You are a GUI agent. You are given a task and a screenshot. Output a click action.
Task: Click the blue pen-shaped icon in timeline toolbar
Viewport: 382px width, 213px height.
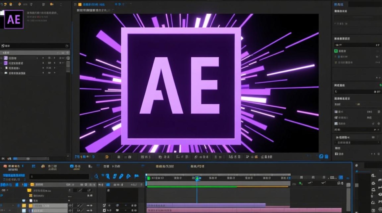tap(121, 176)
